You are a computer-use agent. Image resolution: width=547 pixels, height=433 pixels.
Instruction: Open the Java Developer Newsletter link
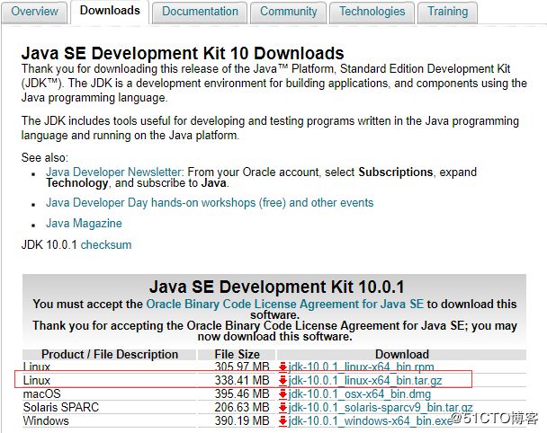click(x=114, y=172)
